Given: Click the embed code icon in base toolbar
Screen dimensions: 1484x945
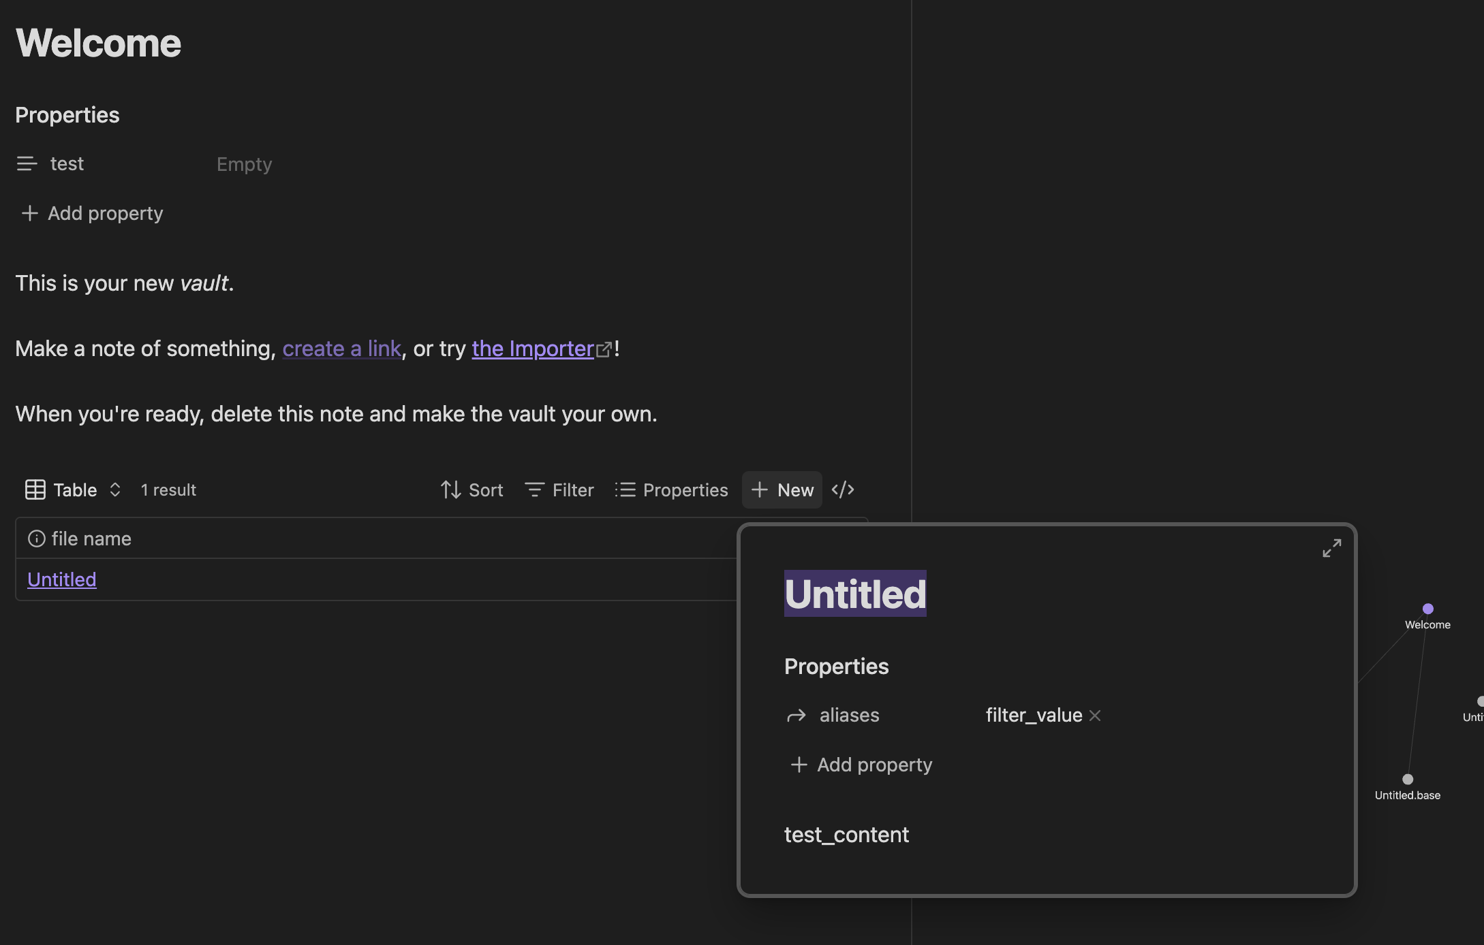Looking at the screenshot, I should pyautogui.click(x=843, y=490).
